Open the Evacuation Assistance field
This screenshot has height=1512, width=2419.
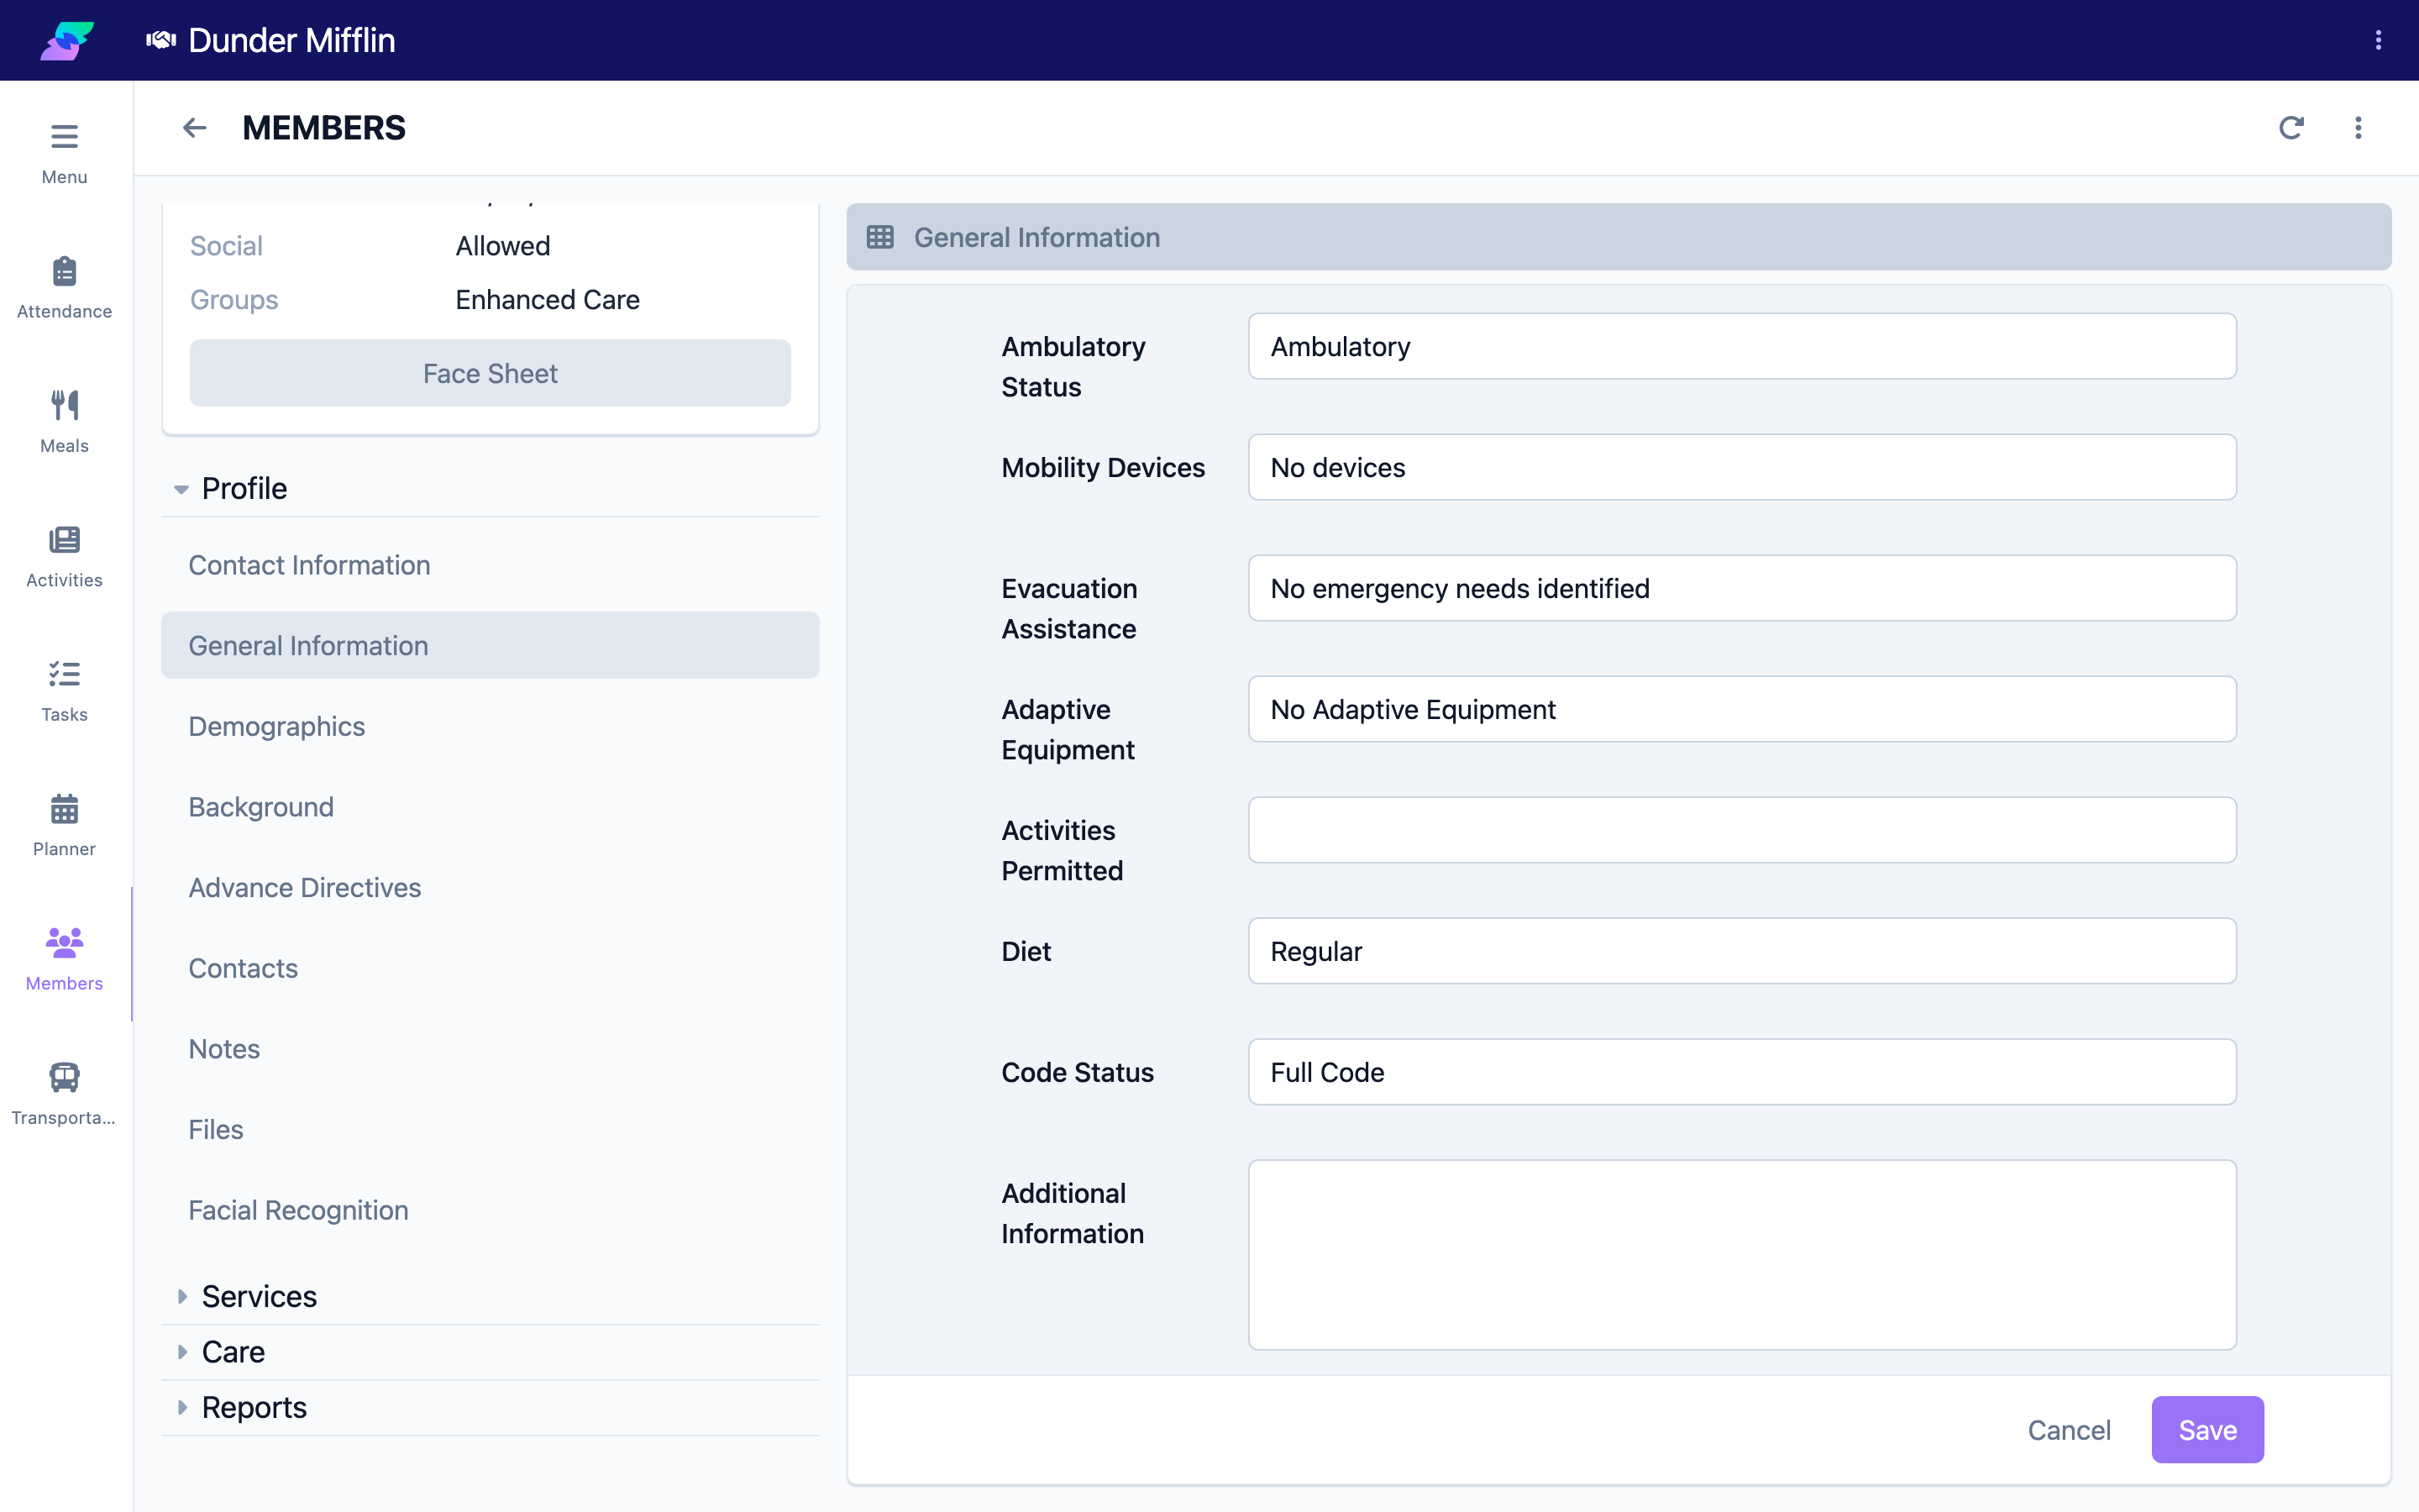tap(1742, 588)
